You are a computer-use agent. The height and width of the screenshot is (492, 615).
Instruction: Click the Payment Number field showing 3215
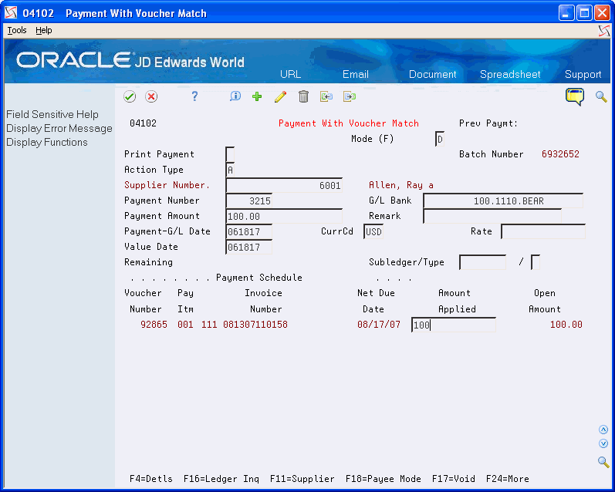[x=249, y=201]
